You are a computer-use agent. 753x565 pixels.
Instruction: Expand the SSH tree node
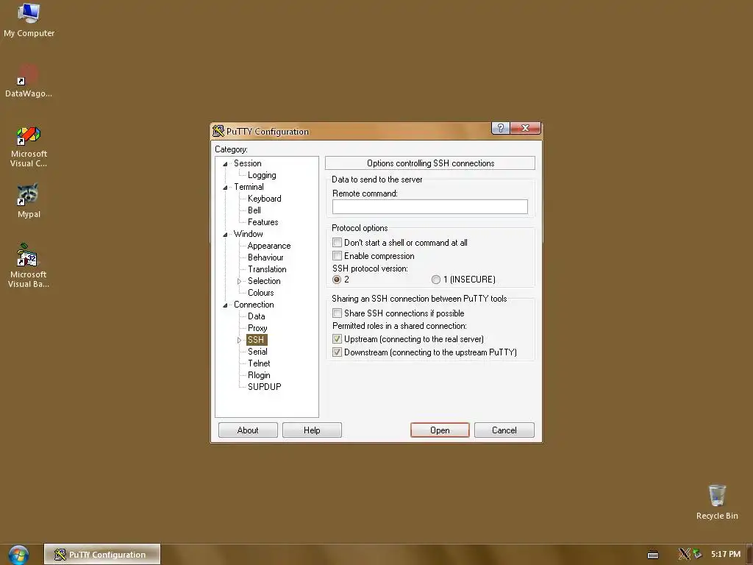click(x=239, y=340)
